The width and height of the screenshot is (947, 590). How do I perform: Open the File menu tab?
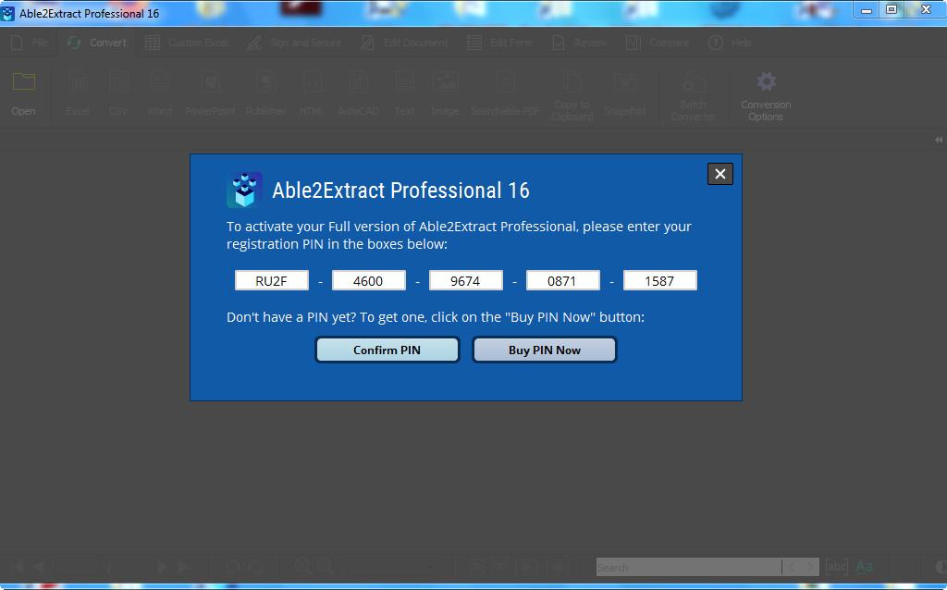point(30,43)
